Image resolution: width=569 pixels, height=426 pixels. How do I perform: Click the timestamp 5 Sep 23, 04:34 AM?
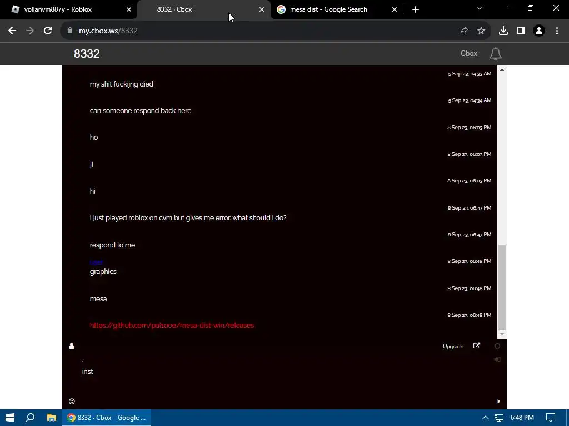tap(470, 100)
